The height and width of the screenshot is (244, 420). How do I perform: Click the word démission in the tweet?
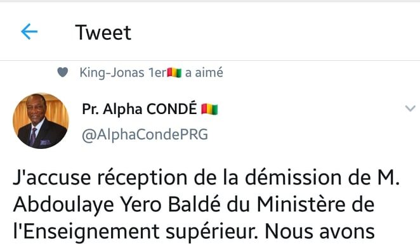click(x=293, y=177)
